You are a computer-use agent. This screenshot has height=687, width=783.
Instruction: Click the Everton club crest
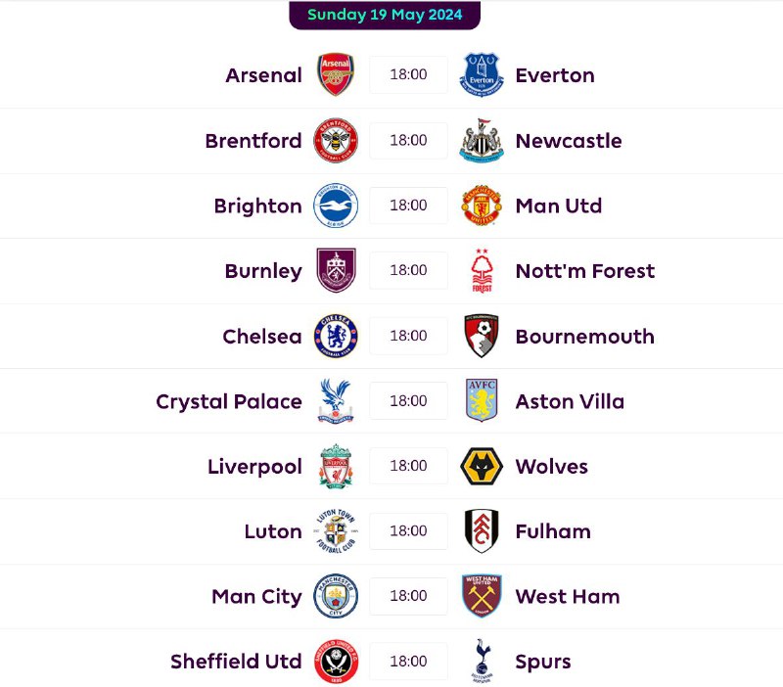(x=482, y=75)
